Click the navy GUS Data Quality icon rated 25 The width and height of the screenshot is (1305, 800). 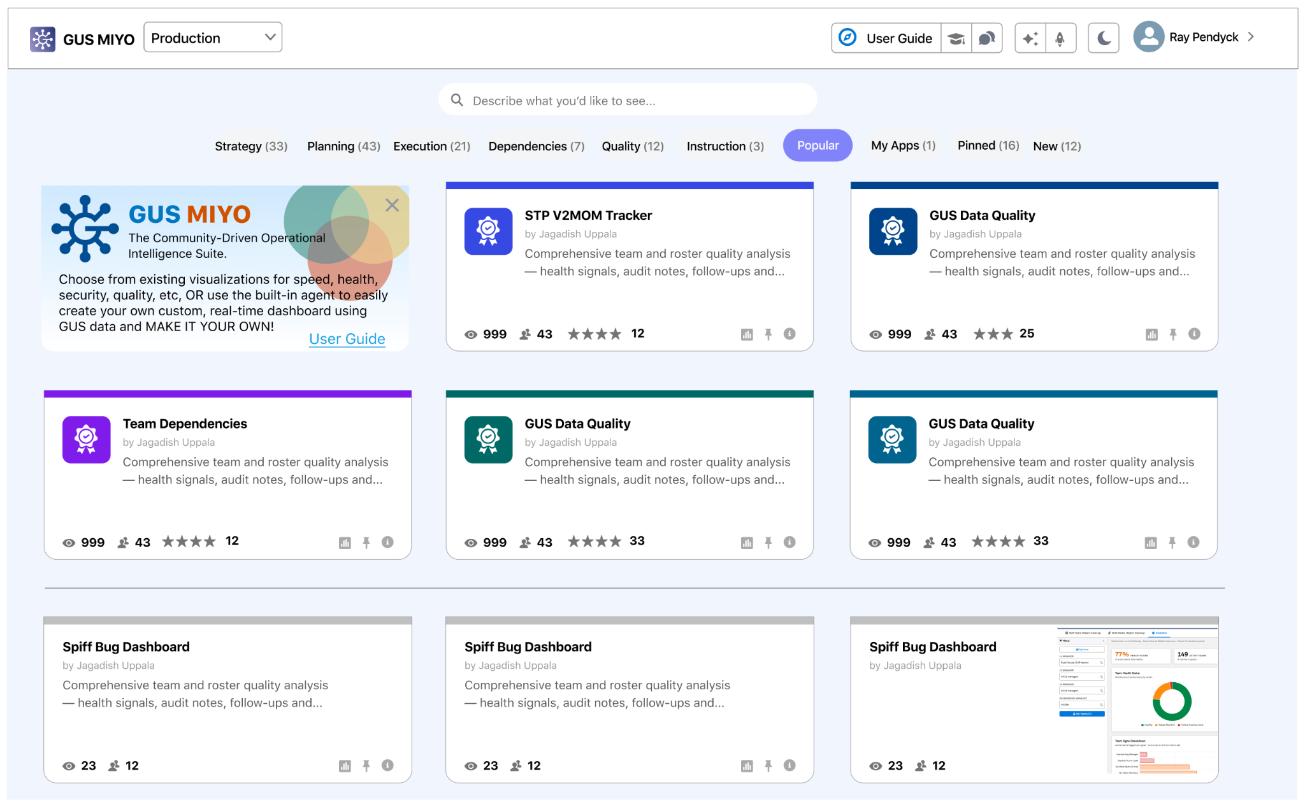893,231
